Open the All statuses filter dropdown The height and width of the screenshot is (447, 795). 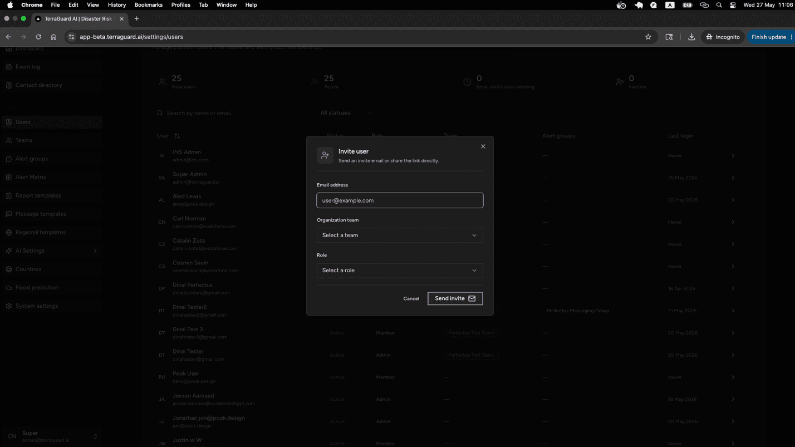(345, 113)
